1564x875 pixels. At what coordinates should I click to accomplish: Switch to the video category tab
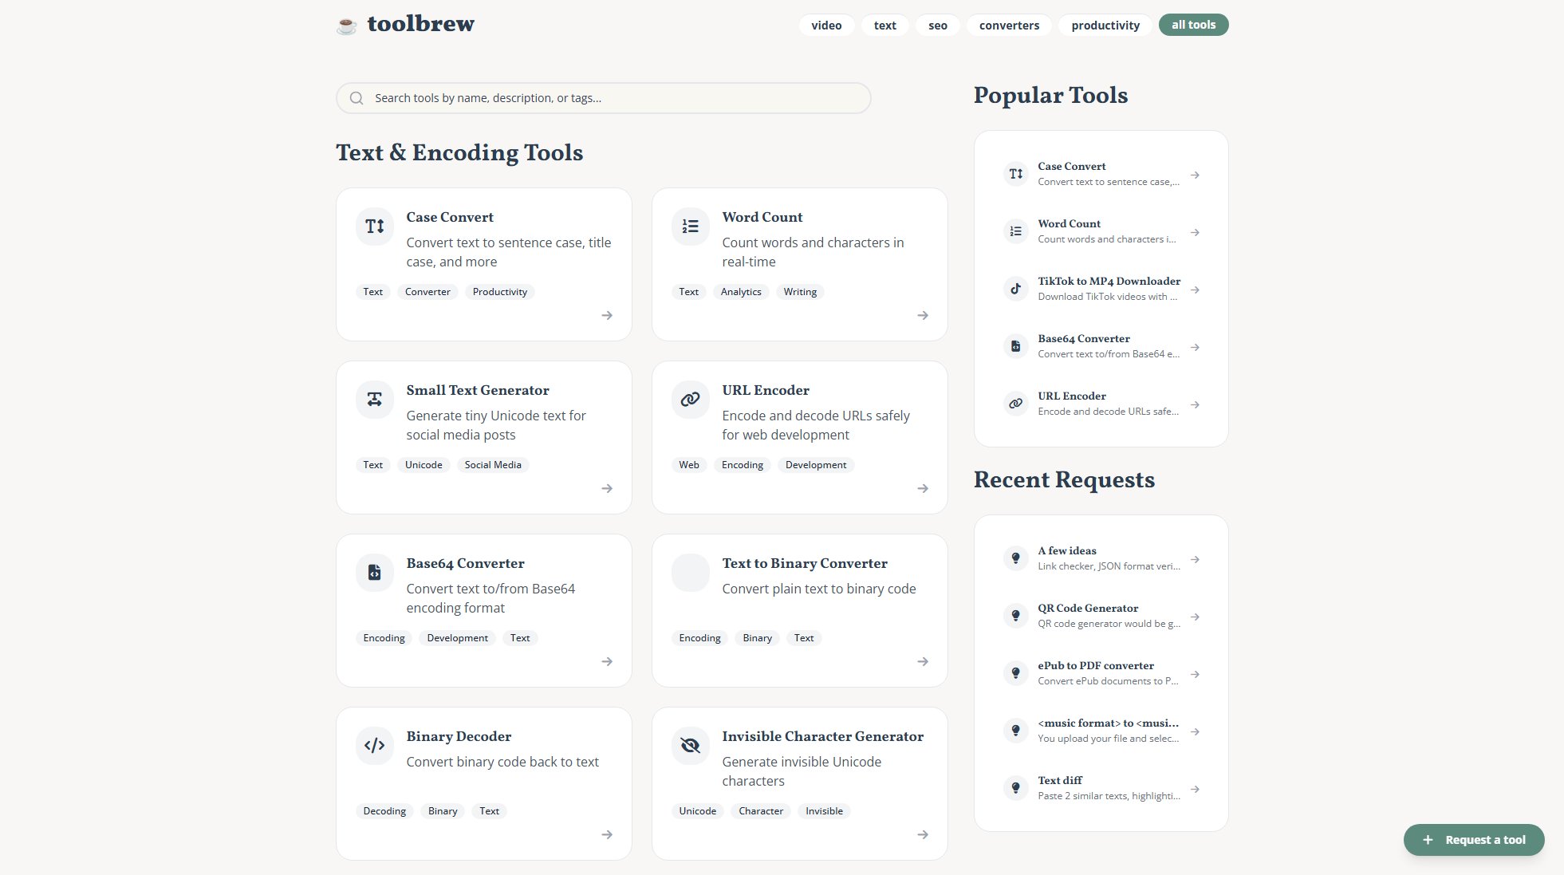pos(826,25)
